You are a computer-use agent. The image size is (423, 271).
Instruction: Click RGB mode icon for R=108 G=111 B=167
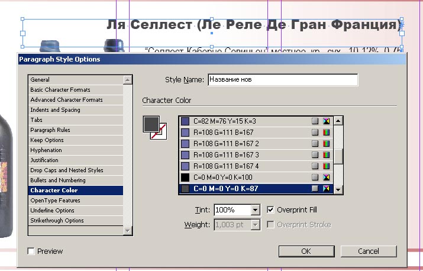pos(327,133)
